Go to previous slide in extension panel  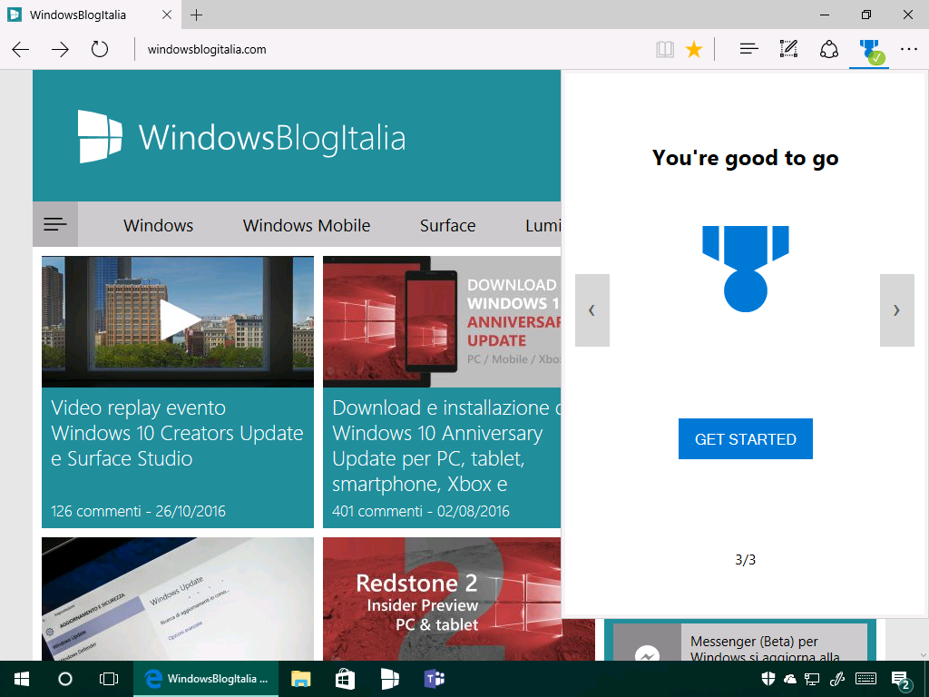point(592,310)
